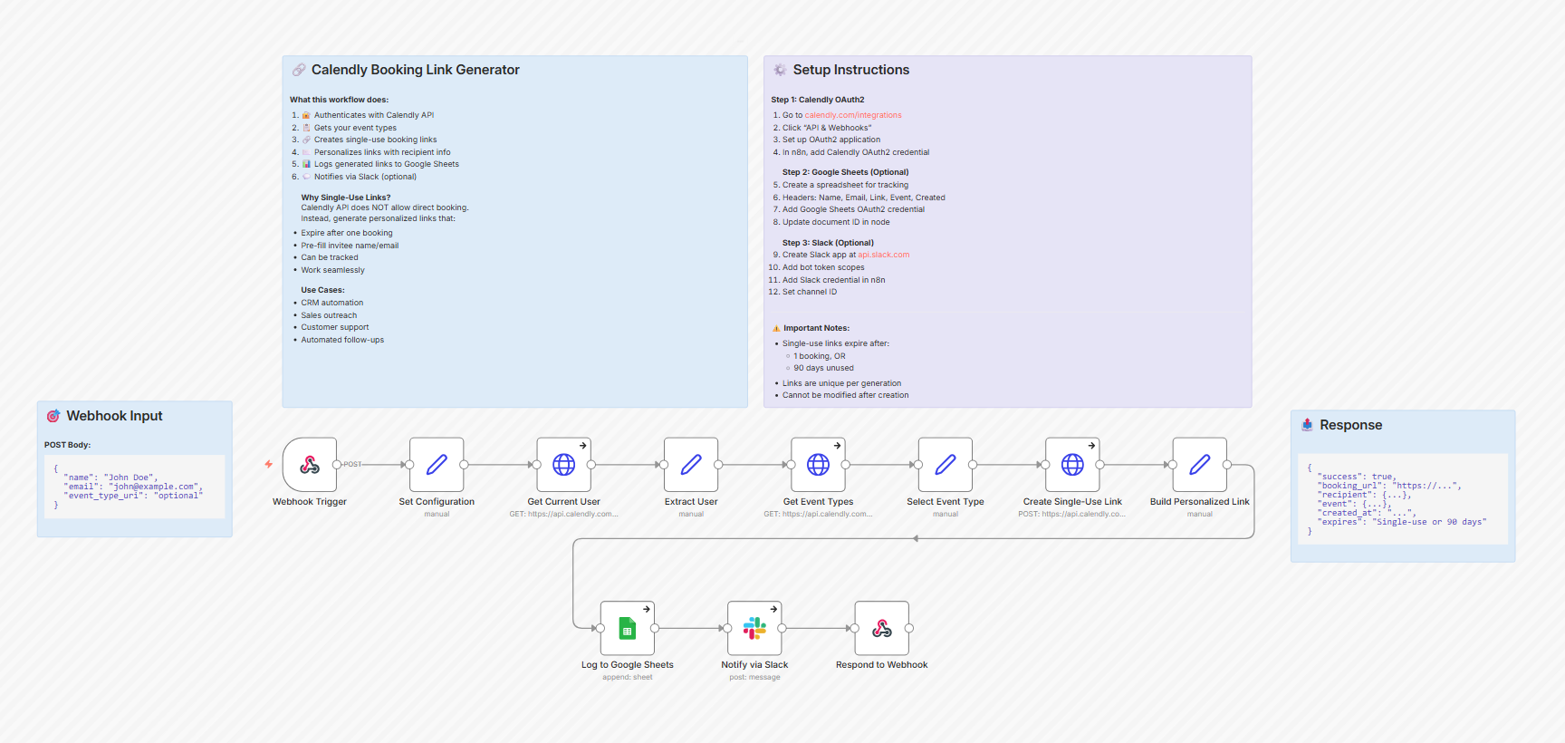Click 'Logs generated links to Google Sheets' item
1565x743 pixels.
[x=387, y=164]
